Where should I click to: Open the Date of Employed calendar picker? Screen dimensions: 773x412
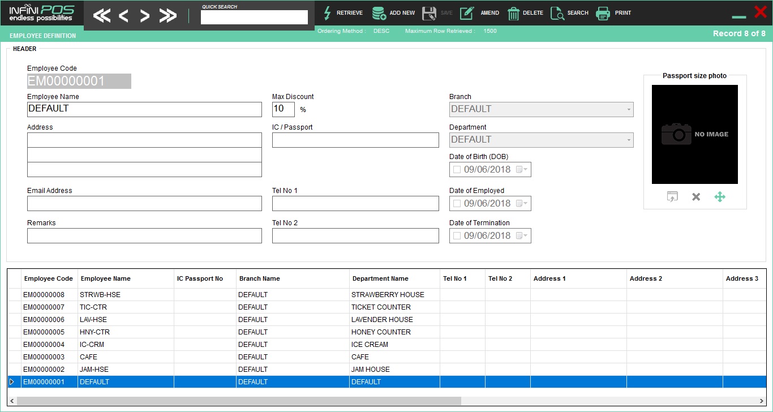coord(522,203)
